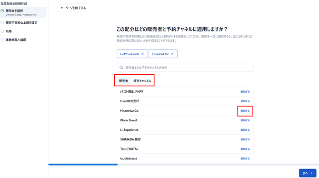Viewport: 319px width, 178px height.
Task: Remove the Headout Inc chip with X
Action: coord(172,54)
